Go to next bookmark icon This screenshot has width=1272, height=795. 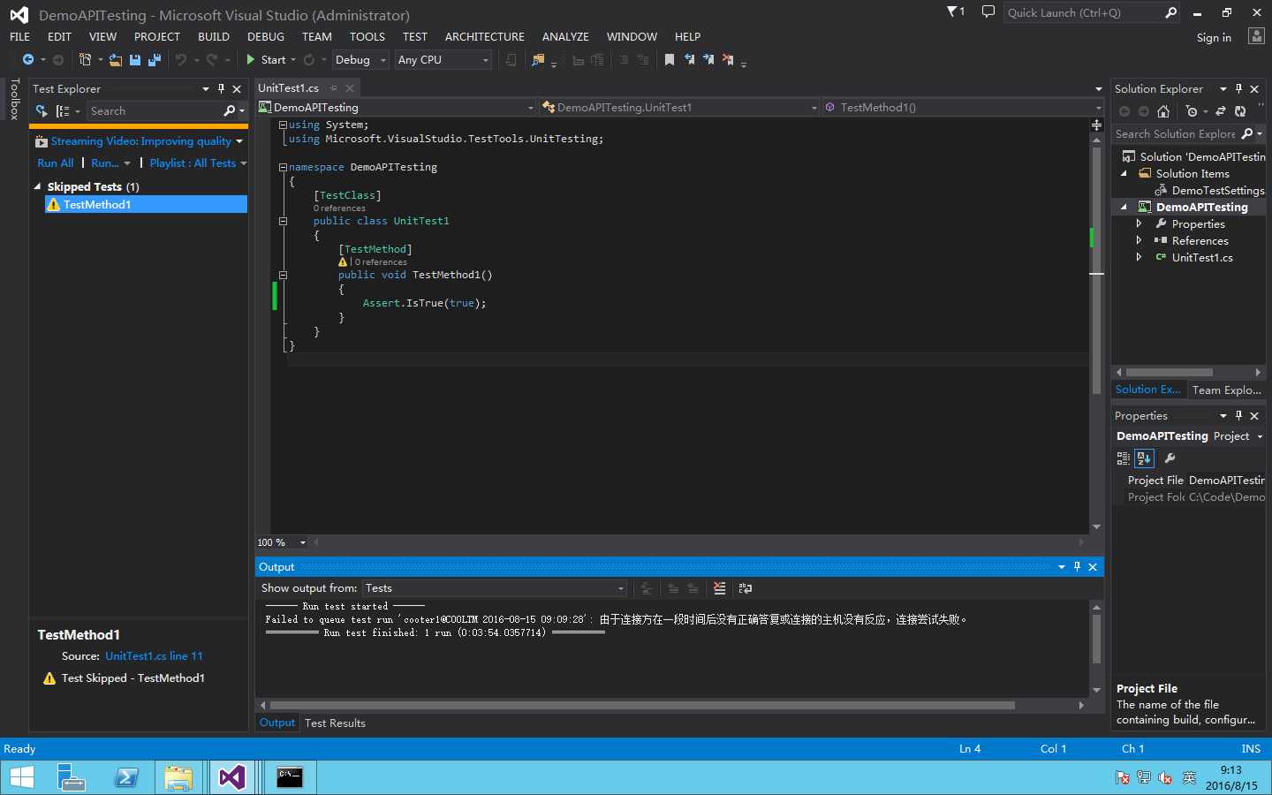(x=708, y=60)
